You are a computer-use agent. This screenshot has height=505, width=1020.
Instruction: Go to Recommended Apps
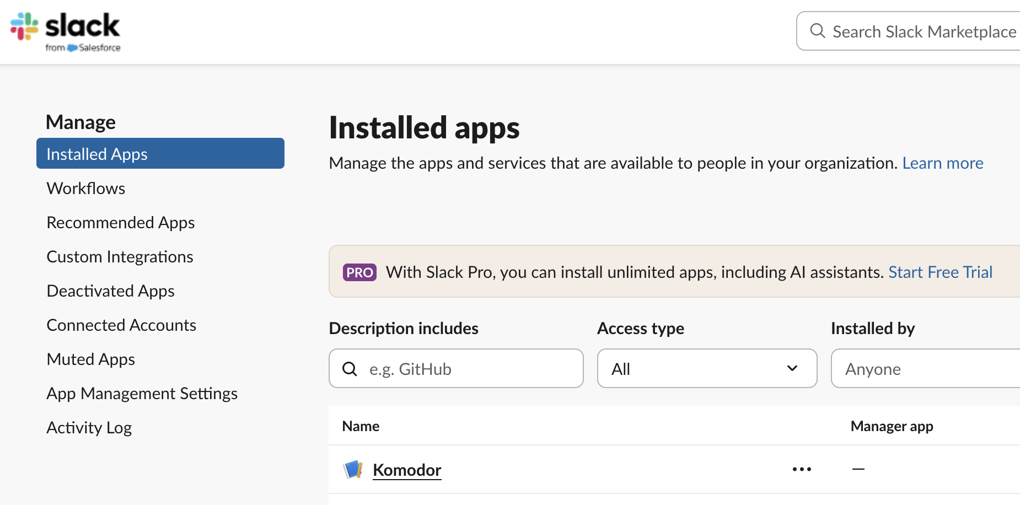click(121, 223)
